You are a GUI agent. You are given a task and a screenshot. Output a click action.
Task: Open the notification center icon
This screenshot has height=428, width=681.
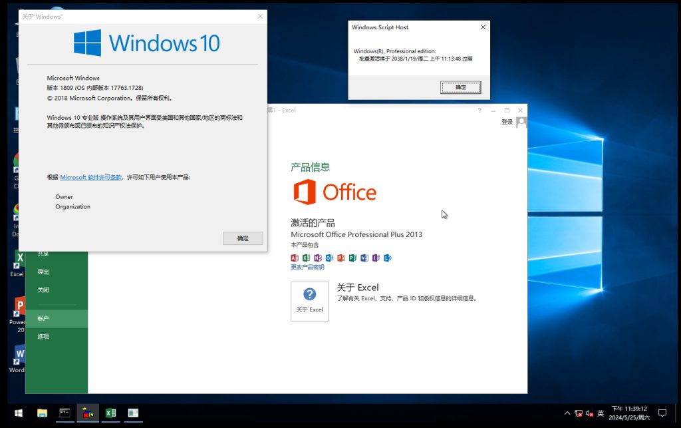(662, 413)
